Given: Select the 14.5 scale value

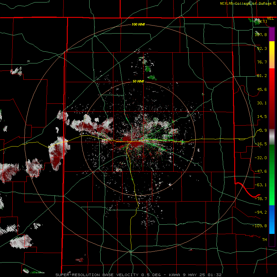Looking at the screenshot, I should coord(262,117).
